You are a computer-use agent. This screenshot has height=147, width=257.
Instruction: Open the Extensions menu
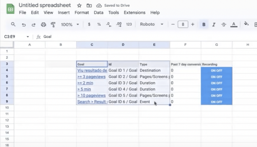coord(135,13)
